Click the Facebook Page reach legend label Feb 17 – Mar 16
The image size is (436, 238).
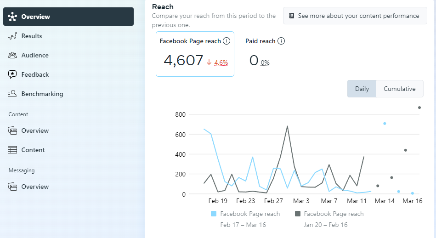coord(250,214)
